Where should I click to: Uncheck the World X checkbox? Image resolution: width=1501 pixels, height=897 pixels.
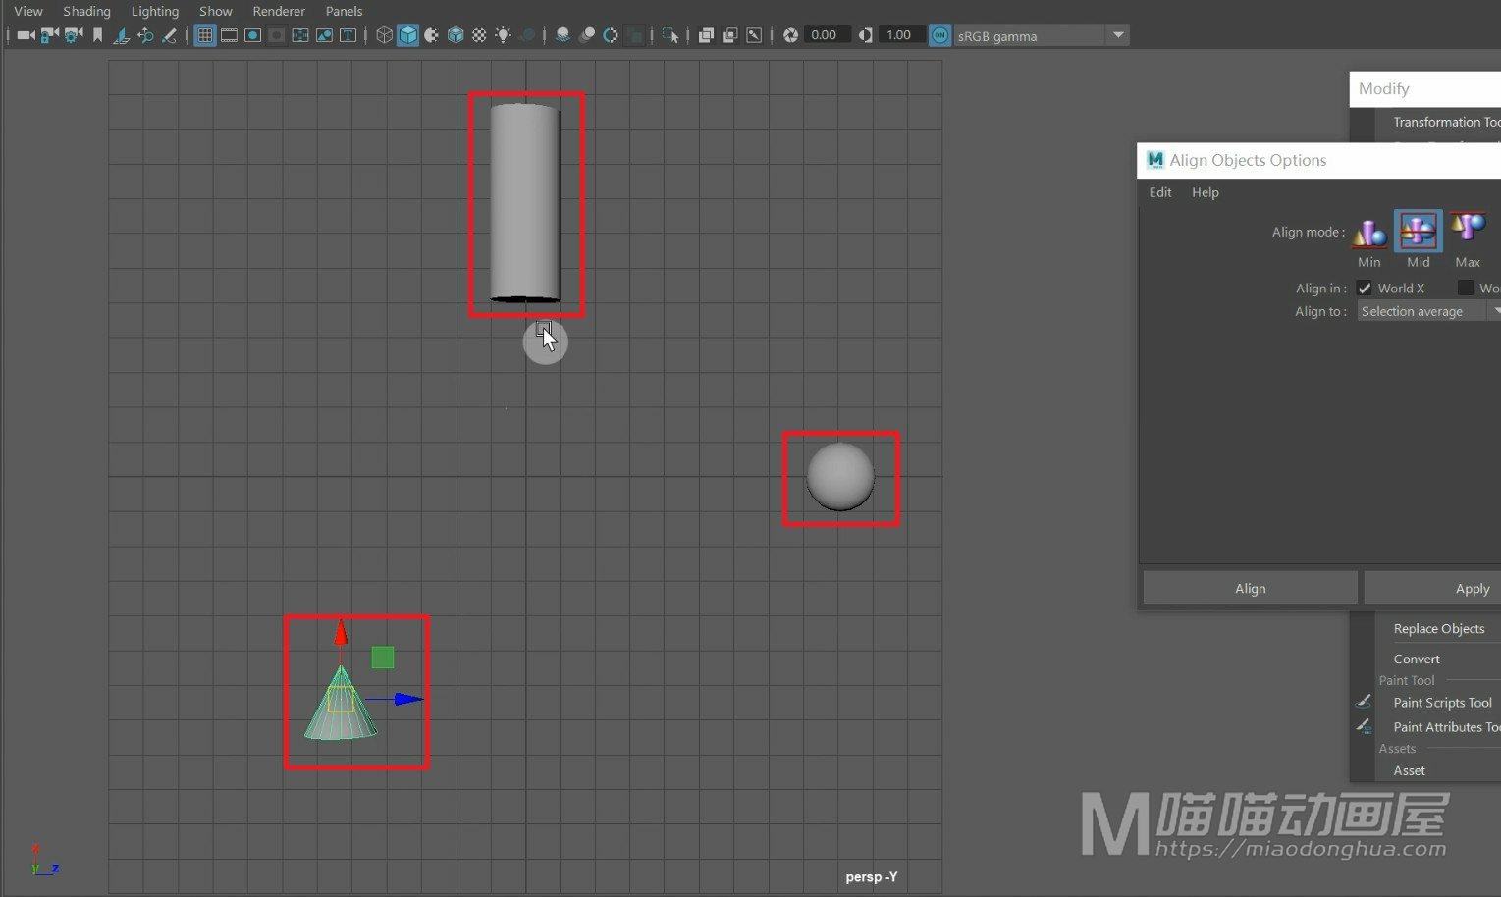(1365, 288)
